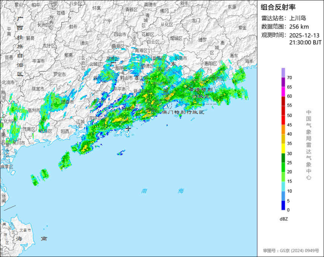Click the 花都区 district label
The height and width of the screenshot is (257, 324).
[148, 35]
